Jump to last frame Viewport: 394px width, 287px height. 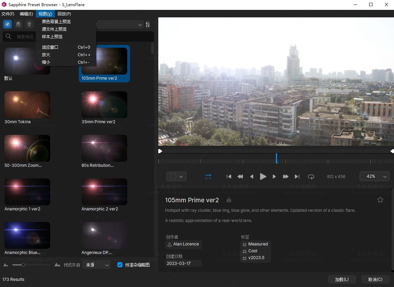click(297, 176)
